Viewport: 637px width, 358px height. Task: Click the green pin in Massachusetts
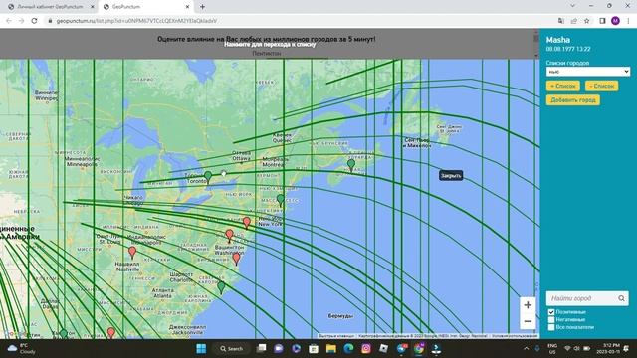pos(281,200)
